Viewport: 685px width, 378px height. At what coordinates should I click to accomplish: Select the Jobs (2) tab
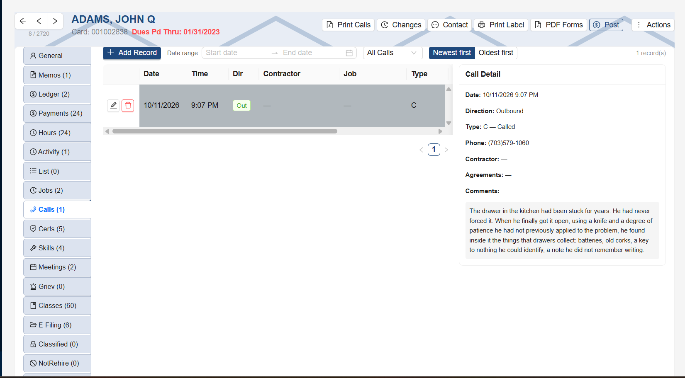tap(57, 190)
